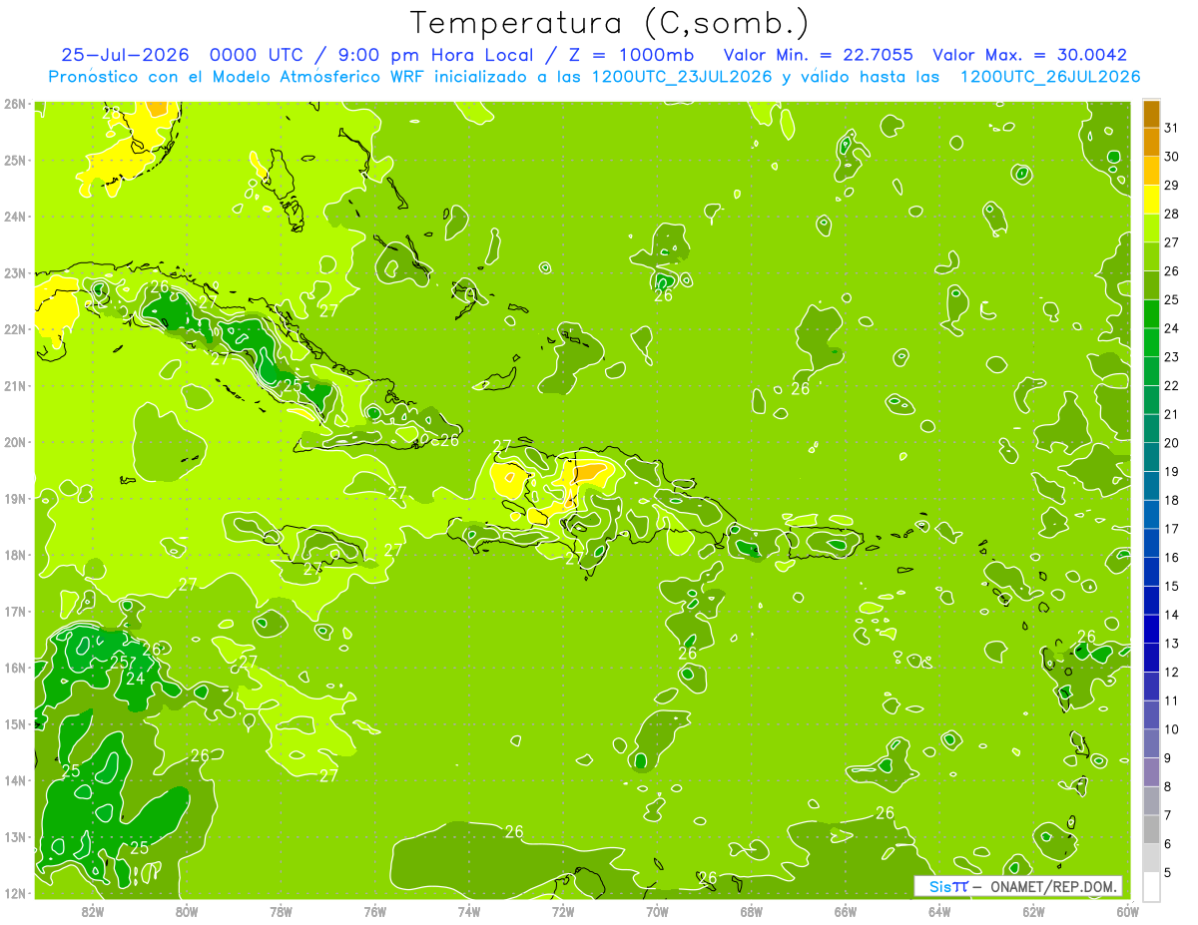The width and height of the screenshot is (1198, 925).
Task: Click colorbar scale label "29"
Action: [1172, 185]
